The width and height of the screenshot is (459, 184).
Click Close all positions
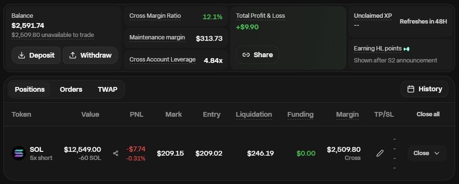point(428,114)
